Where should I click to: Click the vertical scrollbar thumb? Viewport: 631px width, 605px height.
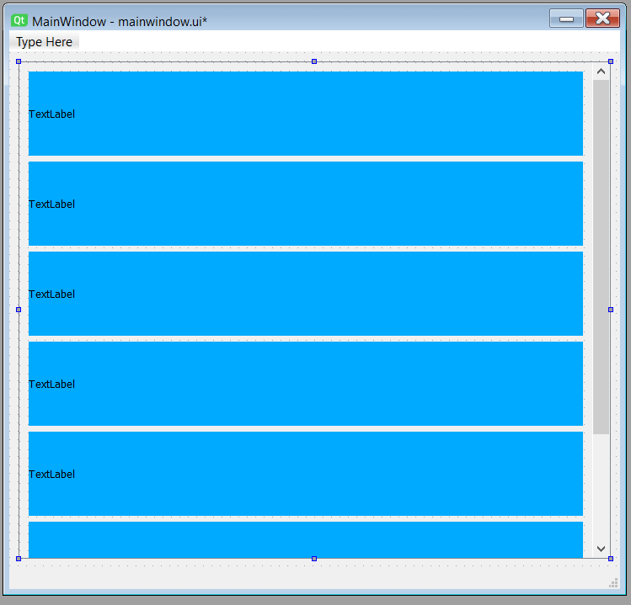[601, 257]
